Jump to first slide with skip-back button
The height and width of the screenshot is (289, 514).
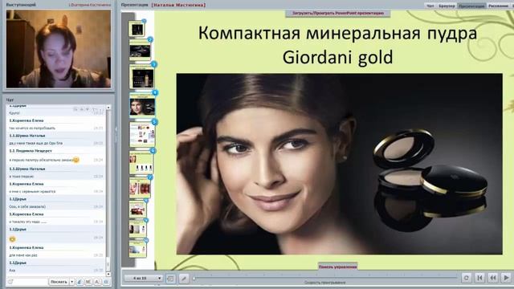(479, 278)
